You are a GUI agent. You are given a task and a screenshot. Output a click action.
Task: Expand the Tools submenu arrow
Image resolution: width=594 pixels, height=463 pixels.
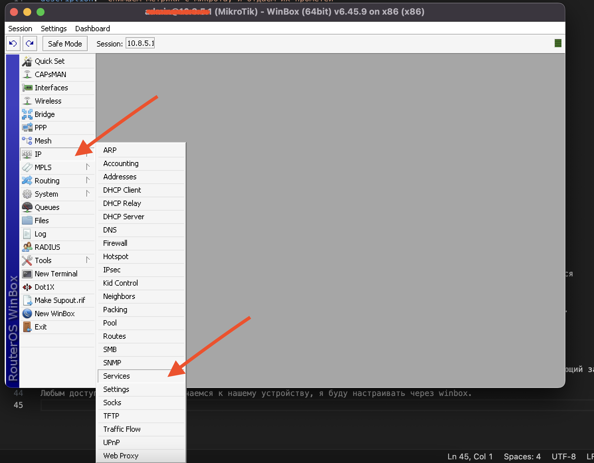pyautogui.click(x=88, y=260)
